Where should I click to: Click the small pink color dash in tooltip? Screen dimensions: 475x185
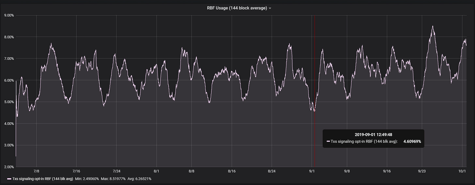coord(328,142)
